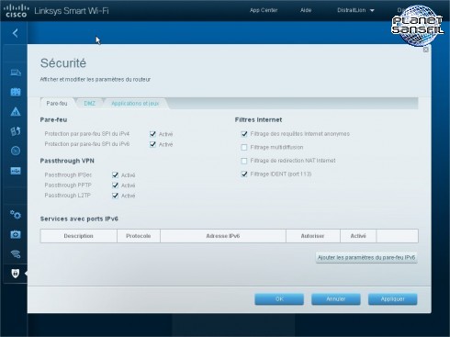Toggle Passthrough L2TP checkbox

(115, 196)
